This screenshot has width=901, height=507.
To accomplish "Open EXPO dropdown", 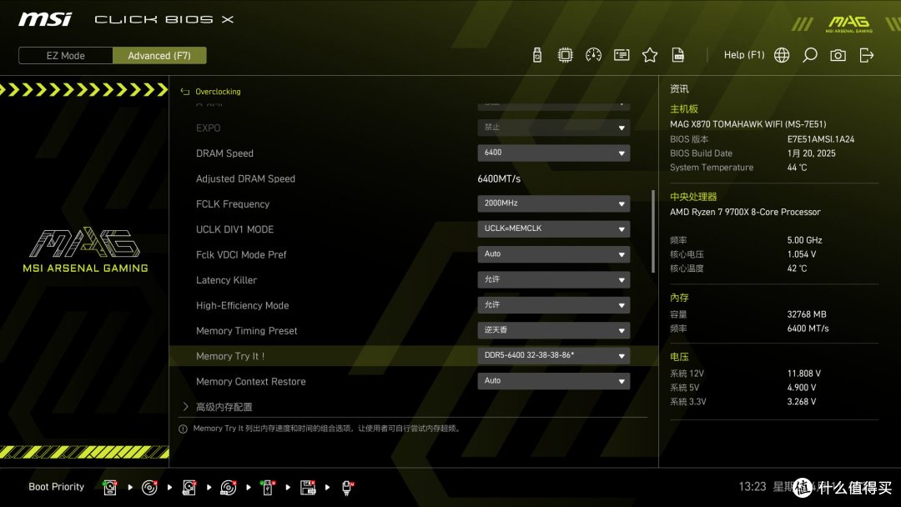I will coord(553,128).
